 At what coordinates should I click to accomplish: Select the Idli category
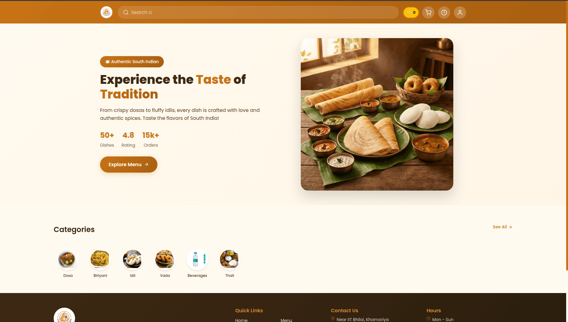tap(133, 263)
